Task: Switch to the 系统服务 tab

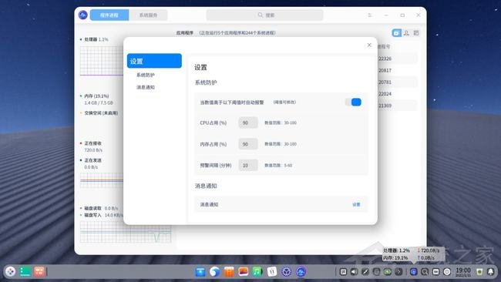Action: 148,15
